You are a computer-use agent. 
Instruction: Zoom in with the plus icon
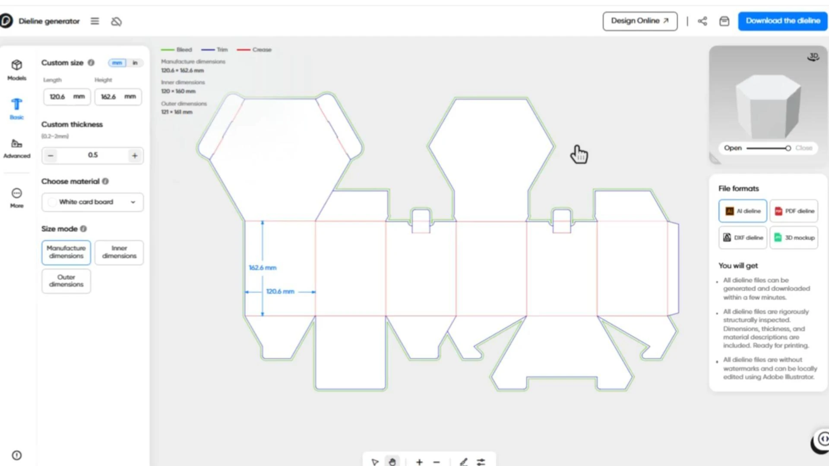click(419, 462)
